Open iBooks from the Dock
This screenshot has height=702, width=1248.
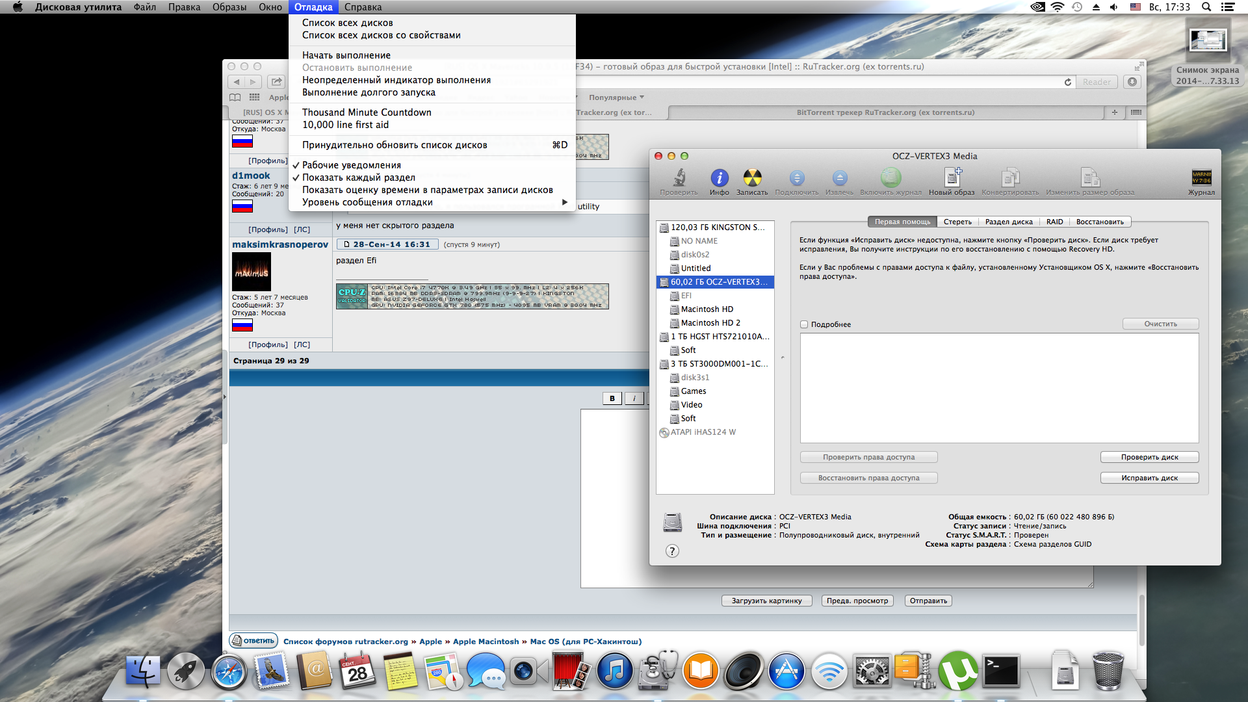pos(701,671)
